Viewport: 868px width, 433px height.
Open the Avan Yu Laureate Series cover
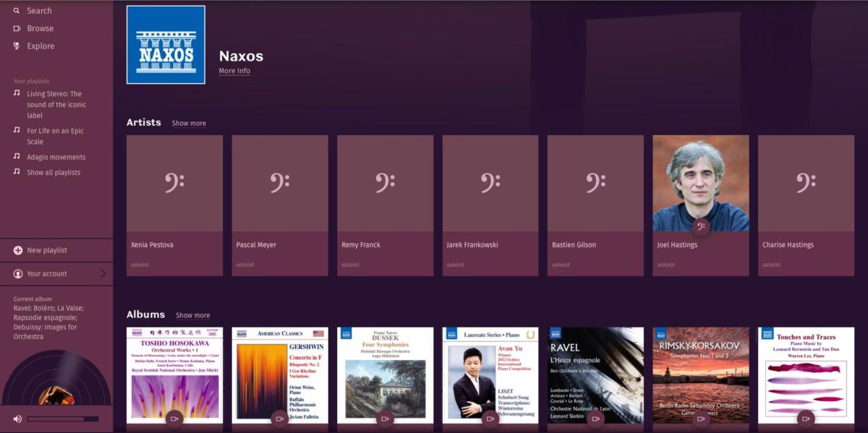tap(490, 375)
